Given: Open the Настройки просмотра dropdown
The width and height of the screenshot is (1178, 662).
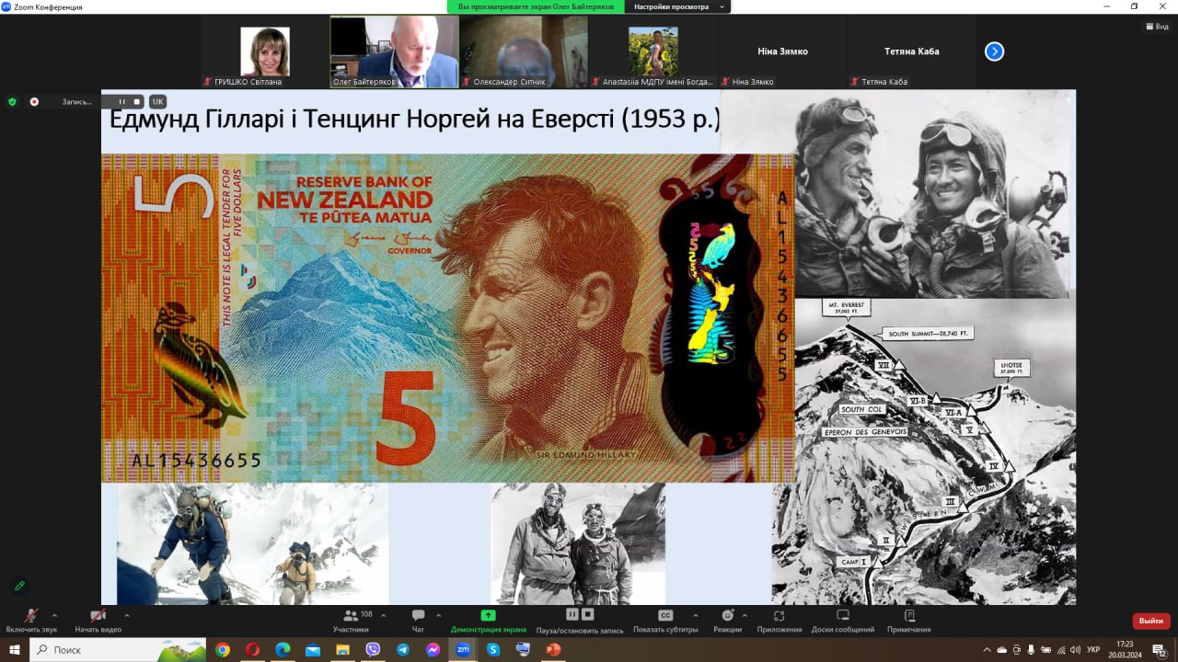Looking at the screenshot, I should tap(676, 6).
